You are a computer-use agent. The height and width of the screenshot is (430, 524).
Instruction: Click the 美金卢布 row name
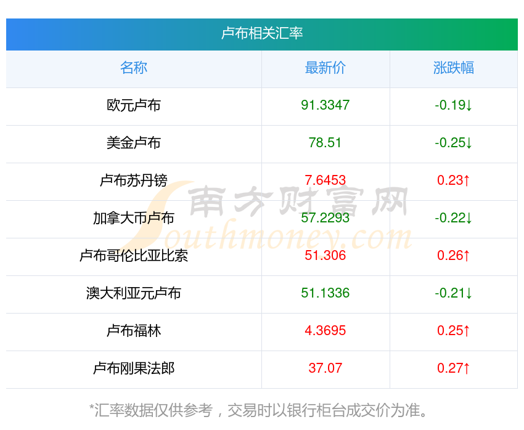tap(134, 143)
